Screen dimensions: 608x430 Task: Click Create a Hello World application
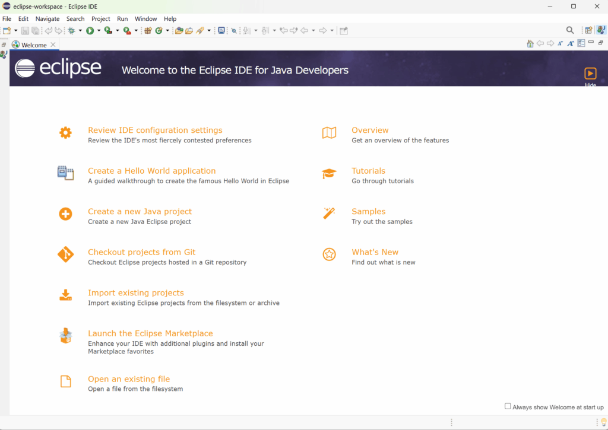151,171
